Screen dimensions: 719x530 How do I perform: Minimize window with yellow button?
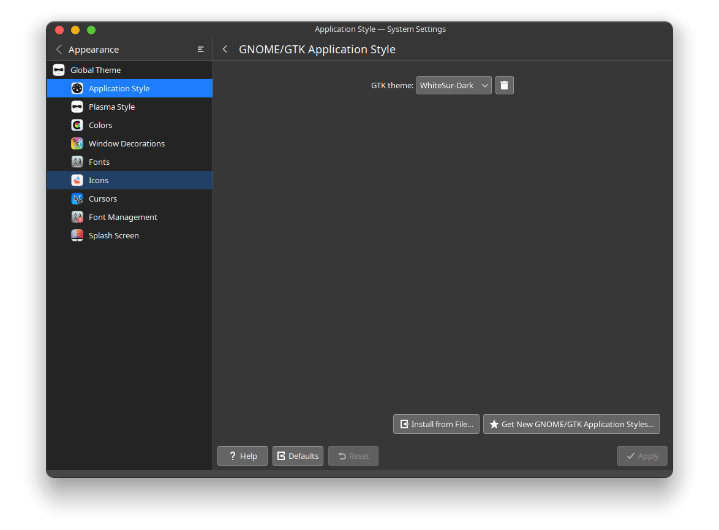pyautogui.click(x=75, y=30)
